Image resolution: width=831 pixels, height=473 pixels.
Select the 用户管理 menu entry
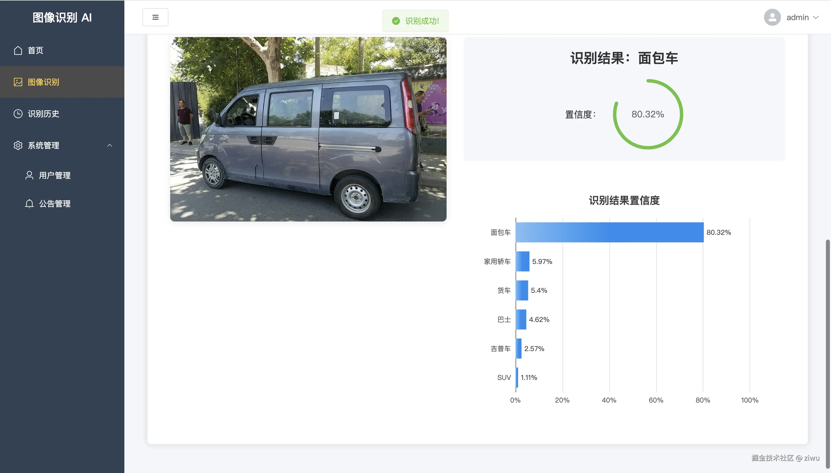click(x=55, y=175)
